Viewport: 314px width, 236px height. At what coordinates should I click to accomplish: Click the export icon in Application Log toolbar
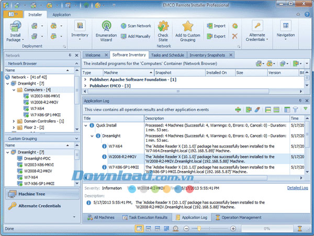pos(249,109)
